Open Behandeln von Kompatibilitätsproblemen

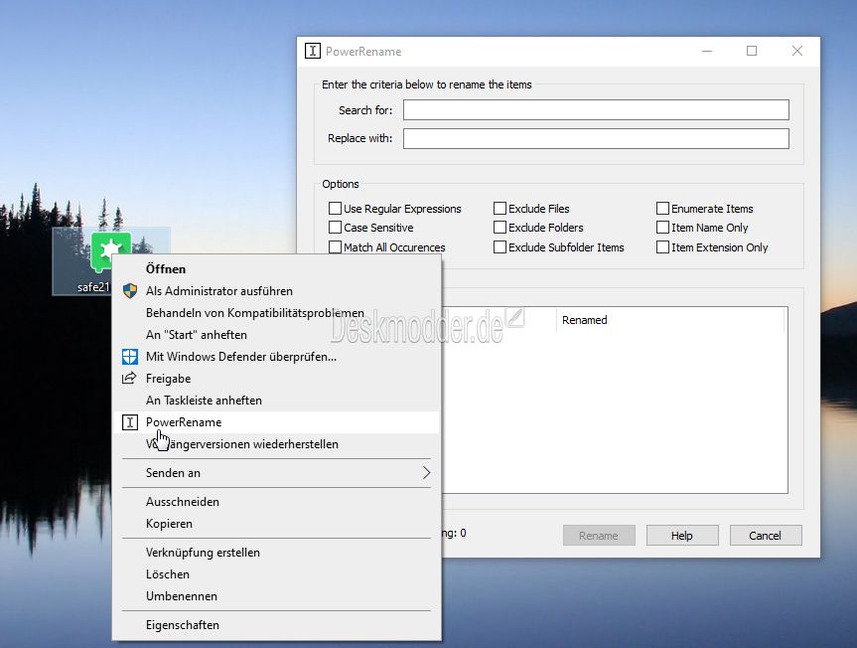pyautogui.click(x=275, y=313)
